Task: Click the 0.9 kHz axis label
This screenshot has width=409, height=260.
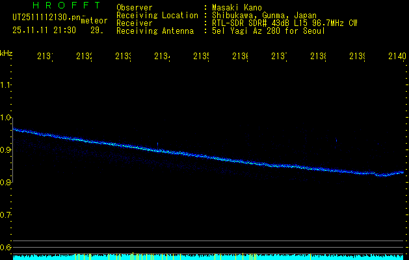Action: coord(5,149)
